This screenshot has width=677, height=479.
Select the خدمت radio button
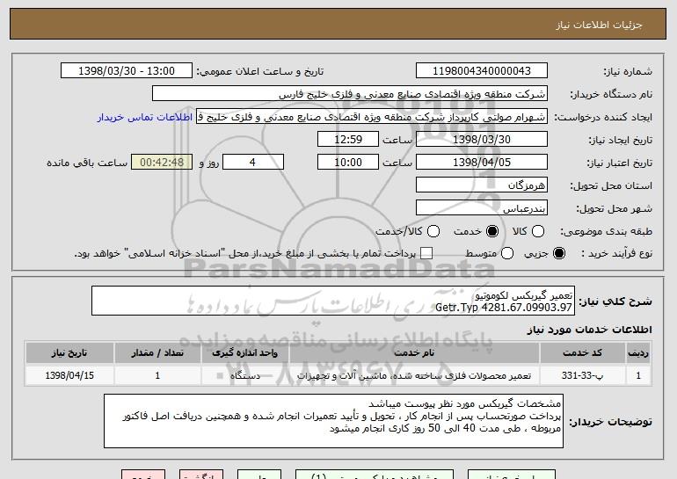click(492, 232)
